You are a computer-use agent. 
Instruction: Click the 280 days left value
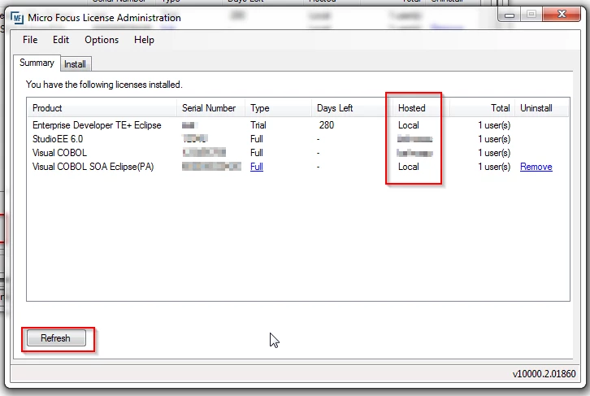326,125
